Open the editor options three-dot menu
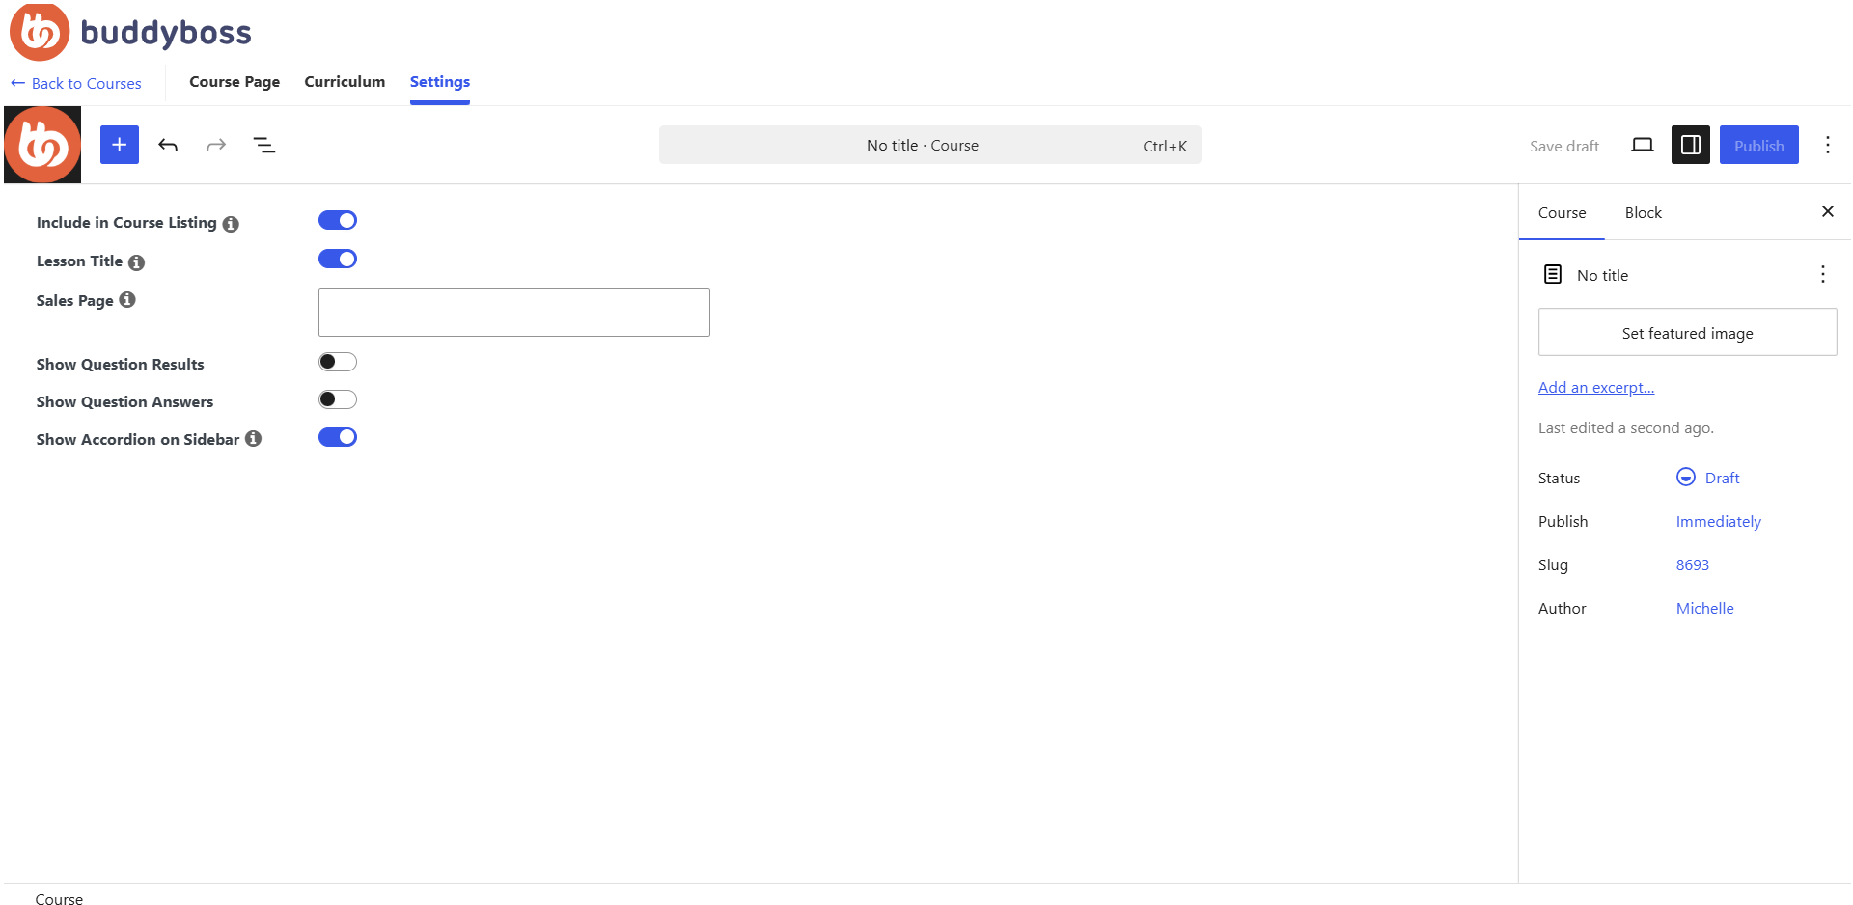This screenshot has width=1853, height=905. click(x=1828, y=145)
